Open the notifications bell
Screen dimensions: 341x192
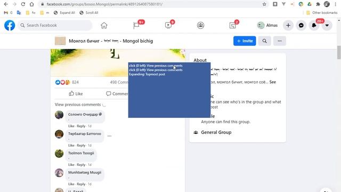(x=314, y=26)
